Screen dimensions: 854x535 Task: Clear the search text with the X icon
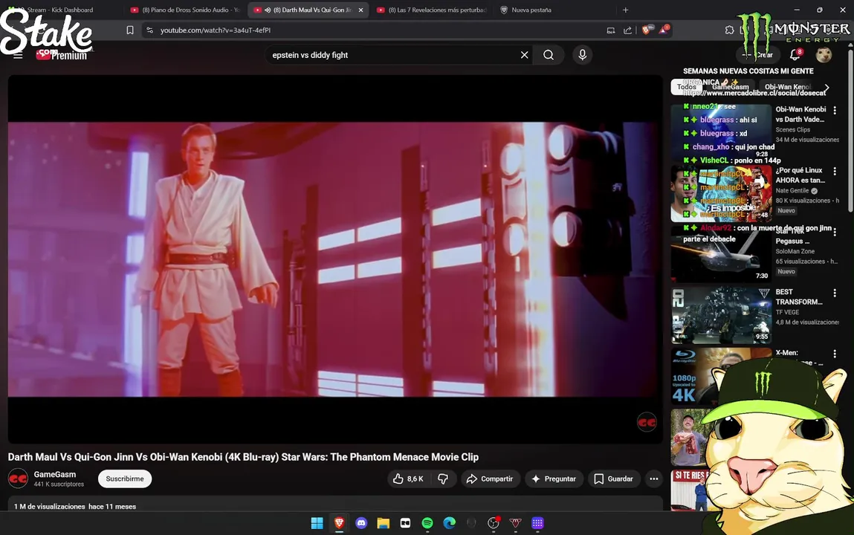point(525,55)
